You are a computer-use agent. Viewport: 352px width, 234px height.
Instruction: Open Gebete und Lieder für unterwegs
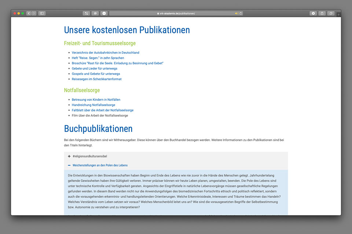point(94,68)
